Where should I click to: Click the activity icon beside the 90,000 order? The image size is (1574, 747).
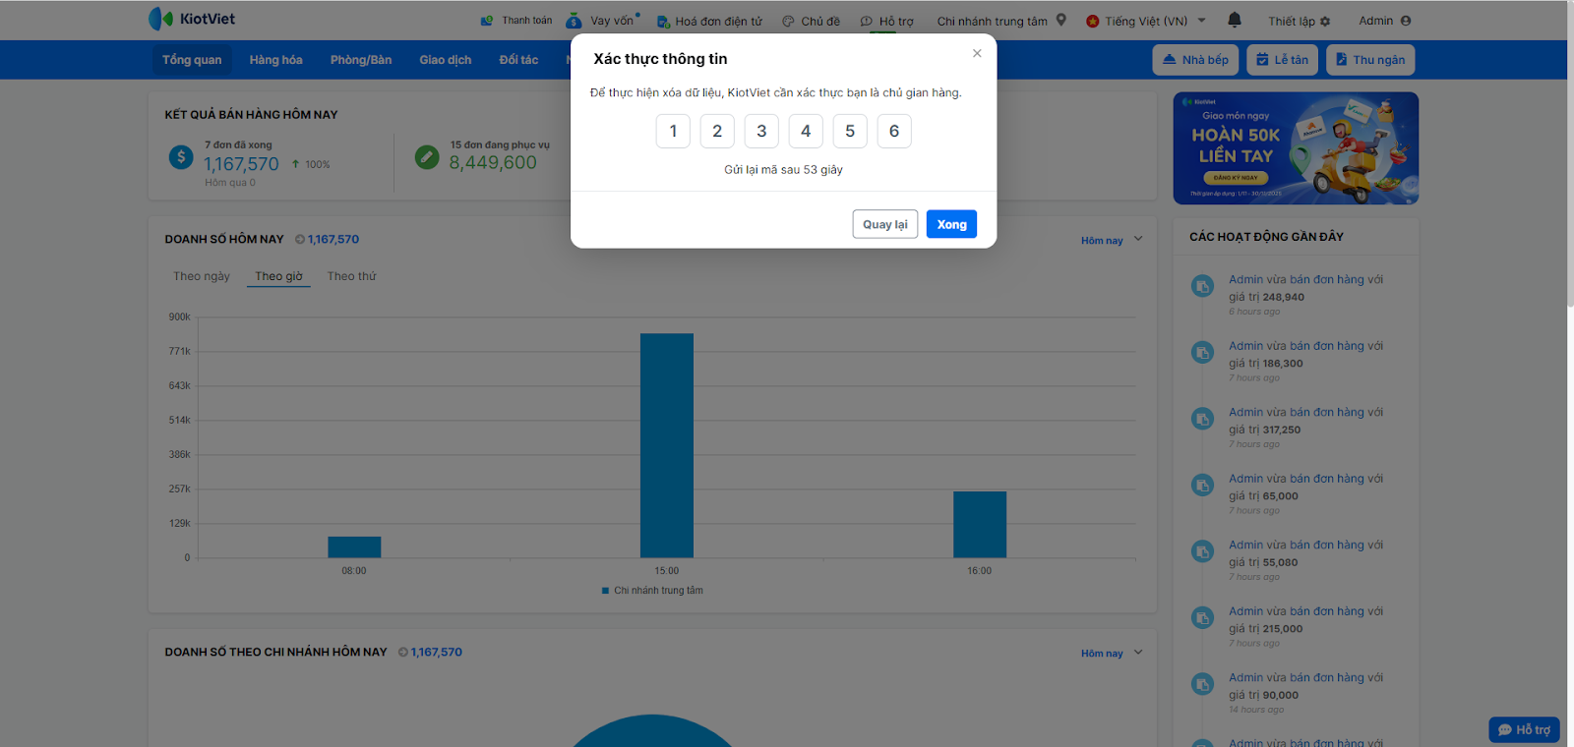[x=1202, y=684]
